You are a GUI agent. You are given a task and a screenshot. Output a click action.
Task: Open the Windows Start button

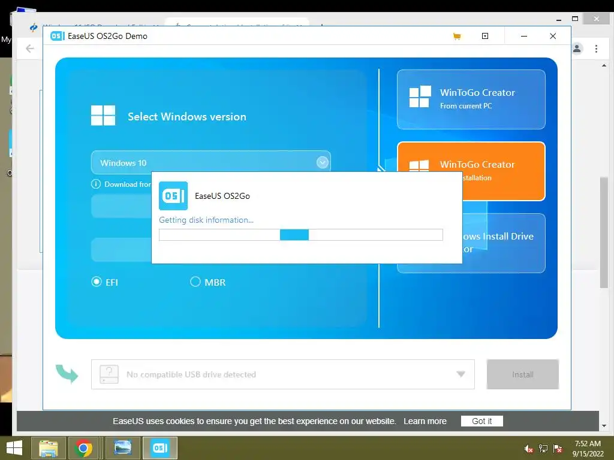coord(14,448)
